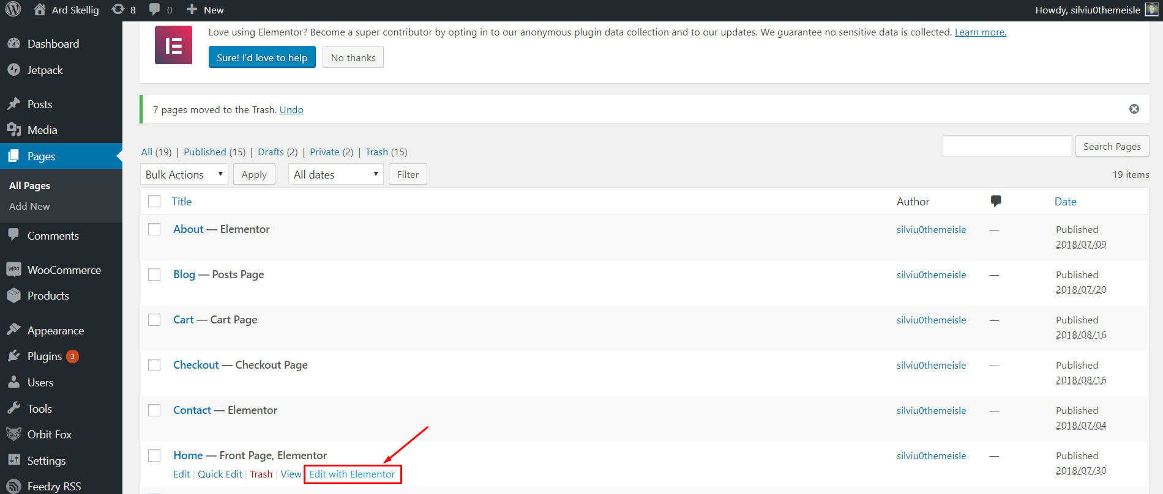Open the Trash (15) pages view
This screenshot has width=1163, height=494.
(x=386, y=152)
